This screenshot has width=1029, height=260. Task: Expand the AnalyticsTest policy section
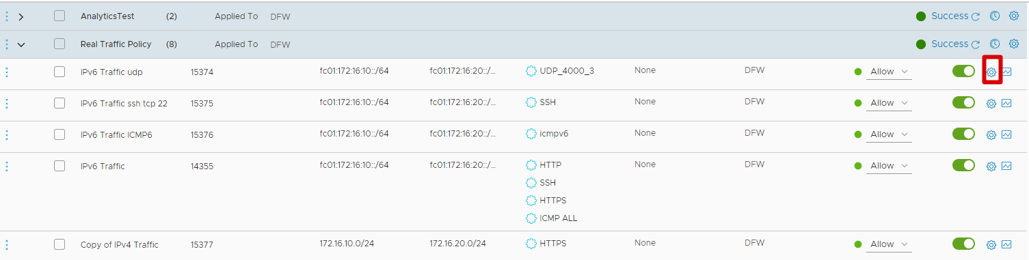pyautogui.click(x=21, y=16)
